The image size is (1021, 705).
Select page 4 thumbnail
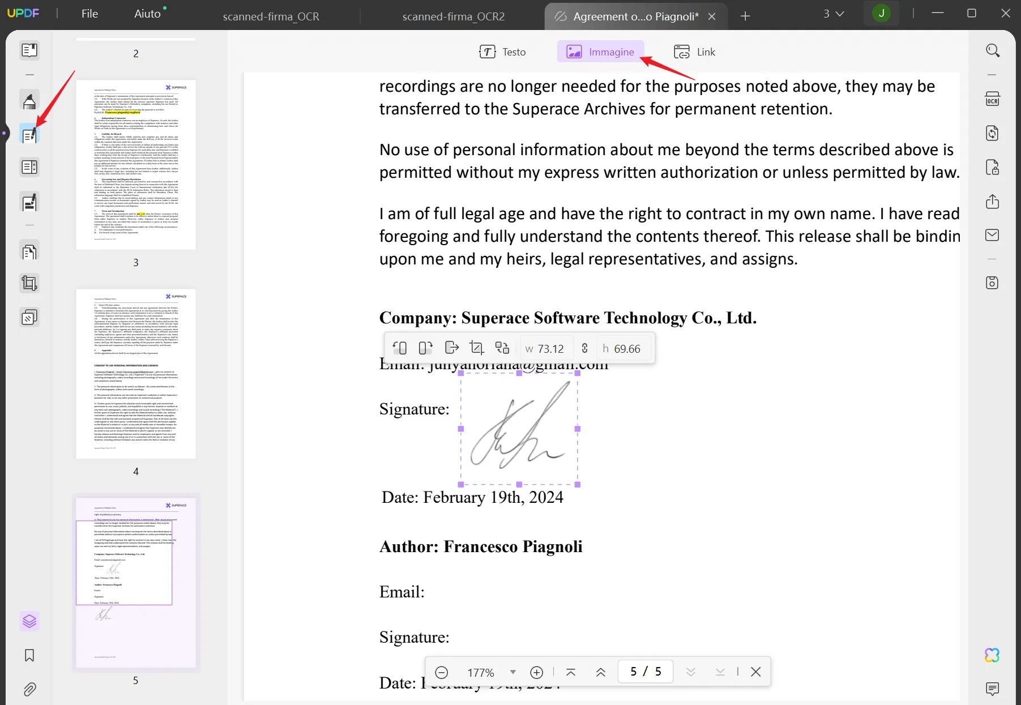pos(136,374)
